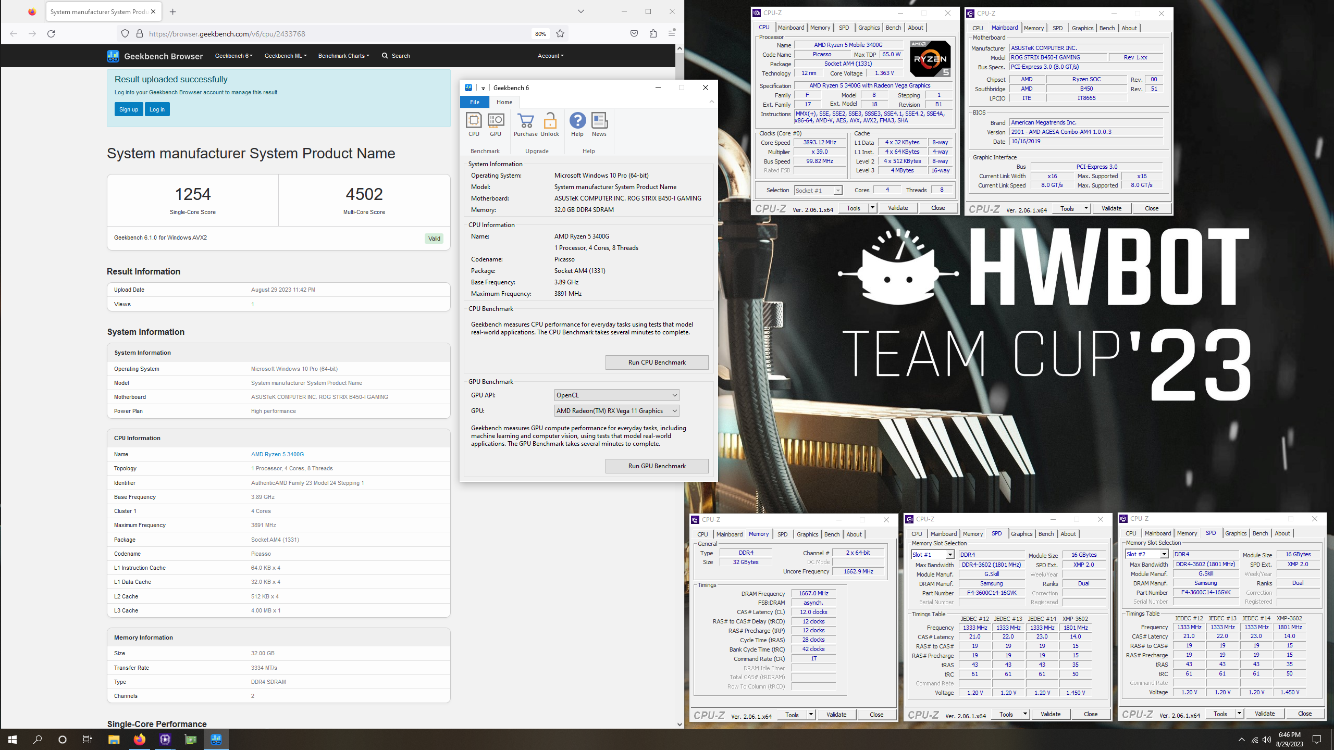Open the File tab in Geekbench 6
Viewport: 1334px width, 750px height.
pyautogui.click(x=475, y=102)
